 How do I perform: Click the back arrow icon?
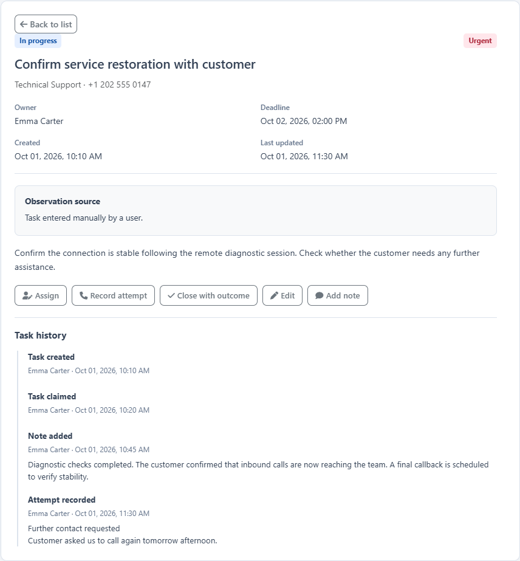24,24
